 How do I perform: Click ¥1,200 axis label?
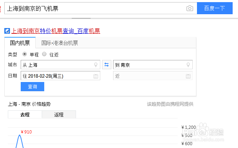point(189,127)
